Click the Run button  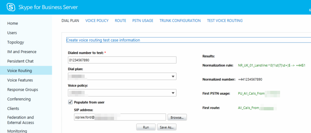(146, 127)
